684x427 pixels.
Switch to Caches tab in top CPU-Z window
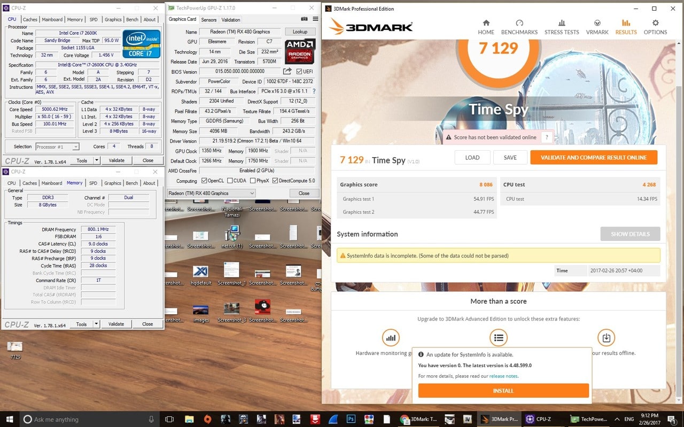click(30, 20)
